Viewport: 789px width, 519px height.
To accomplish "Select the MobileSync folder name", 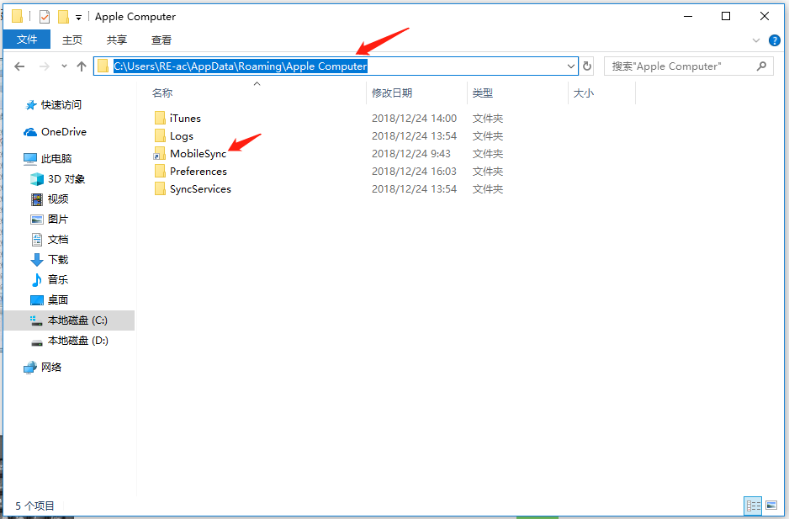I will coord(199,154).
